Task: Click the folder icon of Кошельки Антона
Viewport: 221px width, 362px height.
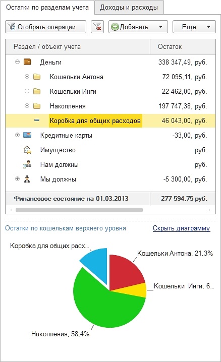Action: [x=37, y=77]
